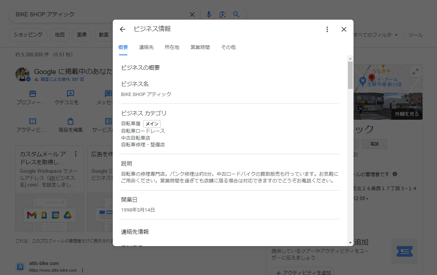Open the 商品を編集 shopping bag icon

pos(70,121)
